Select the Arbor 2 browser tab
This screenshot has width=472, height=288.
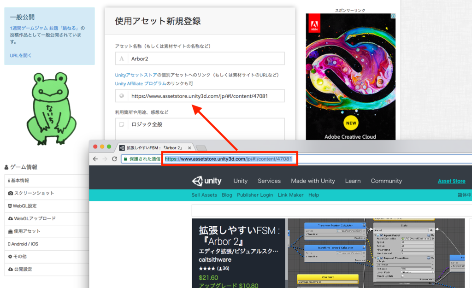coord(155,148)
